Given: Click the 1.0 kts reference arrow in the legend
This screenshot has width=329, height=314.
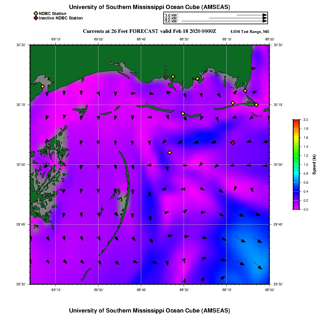Looking at the screenshot, I should click(252, 15).
